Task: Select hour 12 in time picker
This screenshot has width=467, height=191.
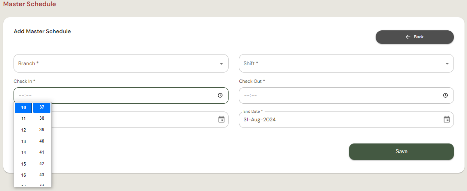Action: click(x=23, y=130)
